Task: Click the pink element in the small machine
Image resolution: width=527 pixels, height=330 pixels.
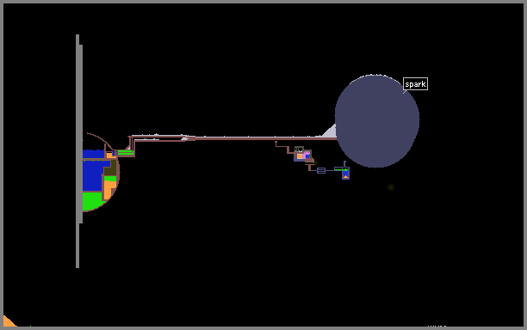Action: [x=307, y=155]
